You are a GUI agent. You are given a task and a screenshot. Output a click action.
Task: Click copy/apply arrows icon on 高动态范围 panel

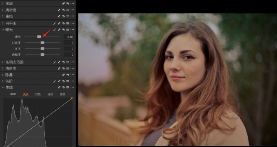click(59, 62)
